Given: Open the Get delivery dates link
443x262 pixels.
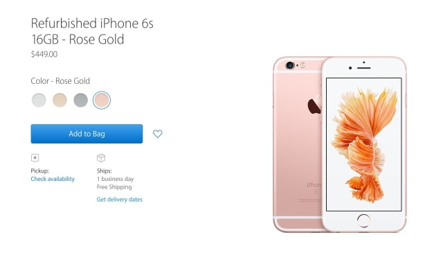Looking at the screenshot, I should click(120, 199).
